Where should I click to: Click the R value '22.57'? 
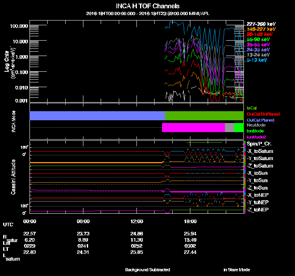point(29,234)
